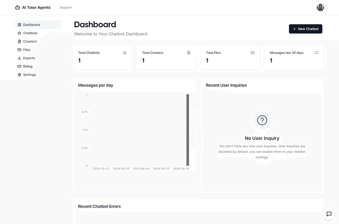
Task: Open the user profile avatar menu
Action: click(x=320, y=7)
